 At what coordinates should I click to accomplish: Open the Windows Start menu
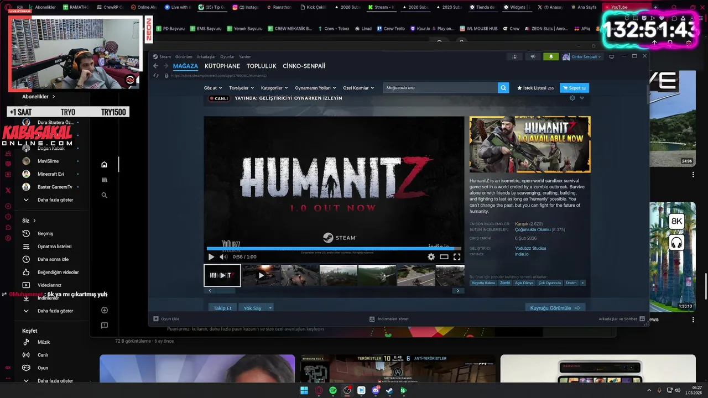[304, 390]
